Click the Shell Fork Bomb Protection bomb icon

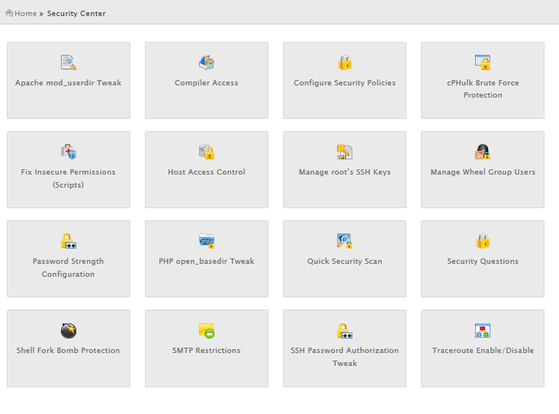(x=69, y=330)
